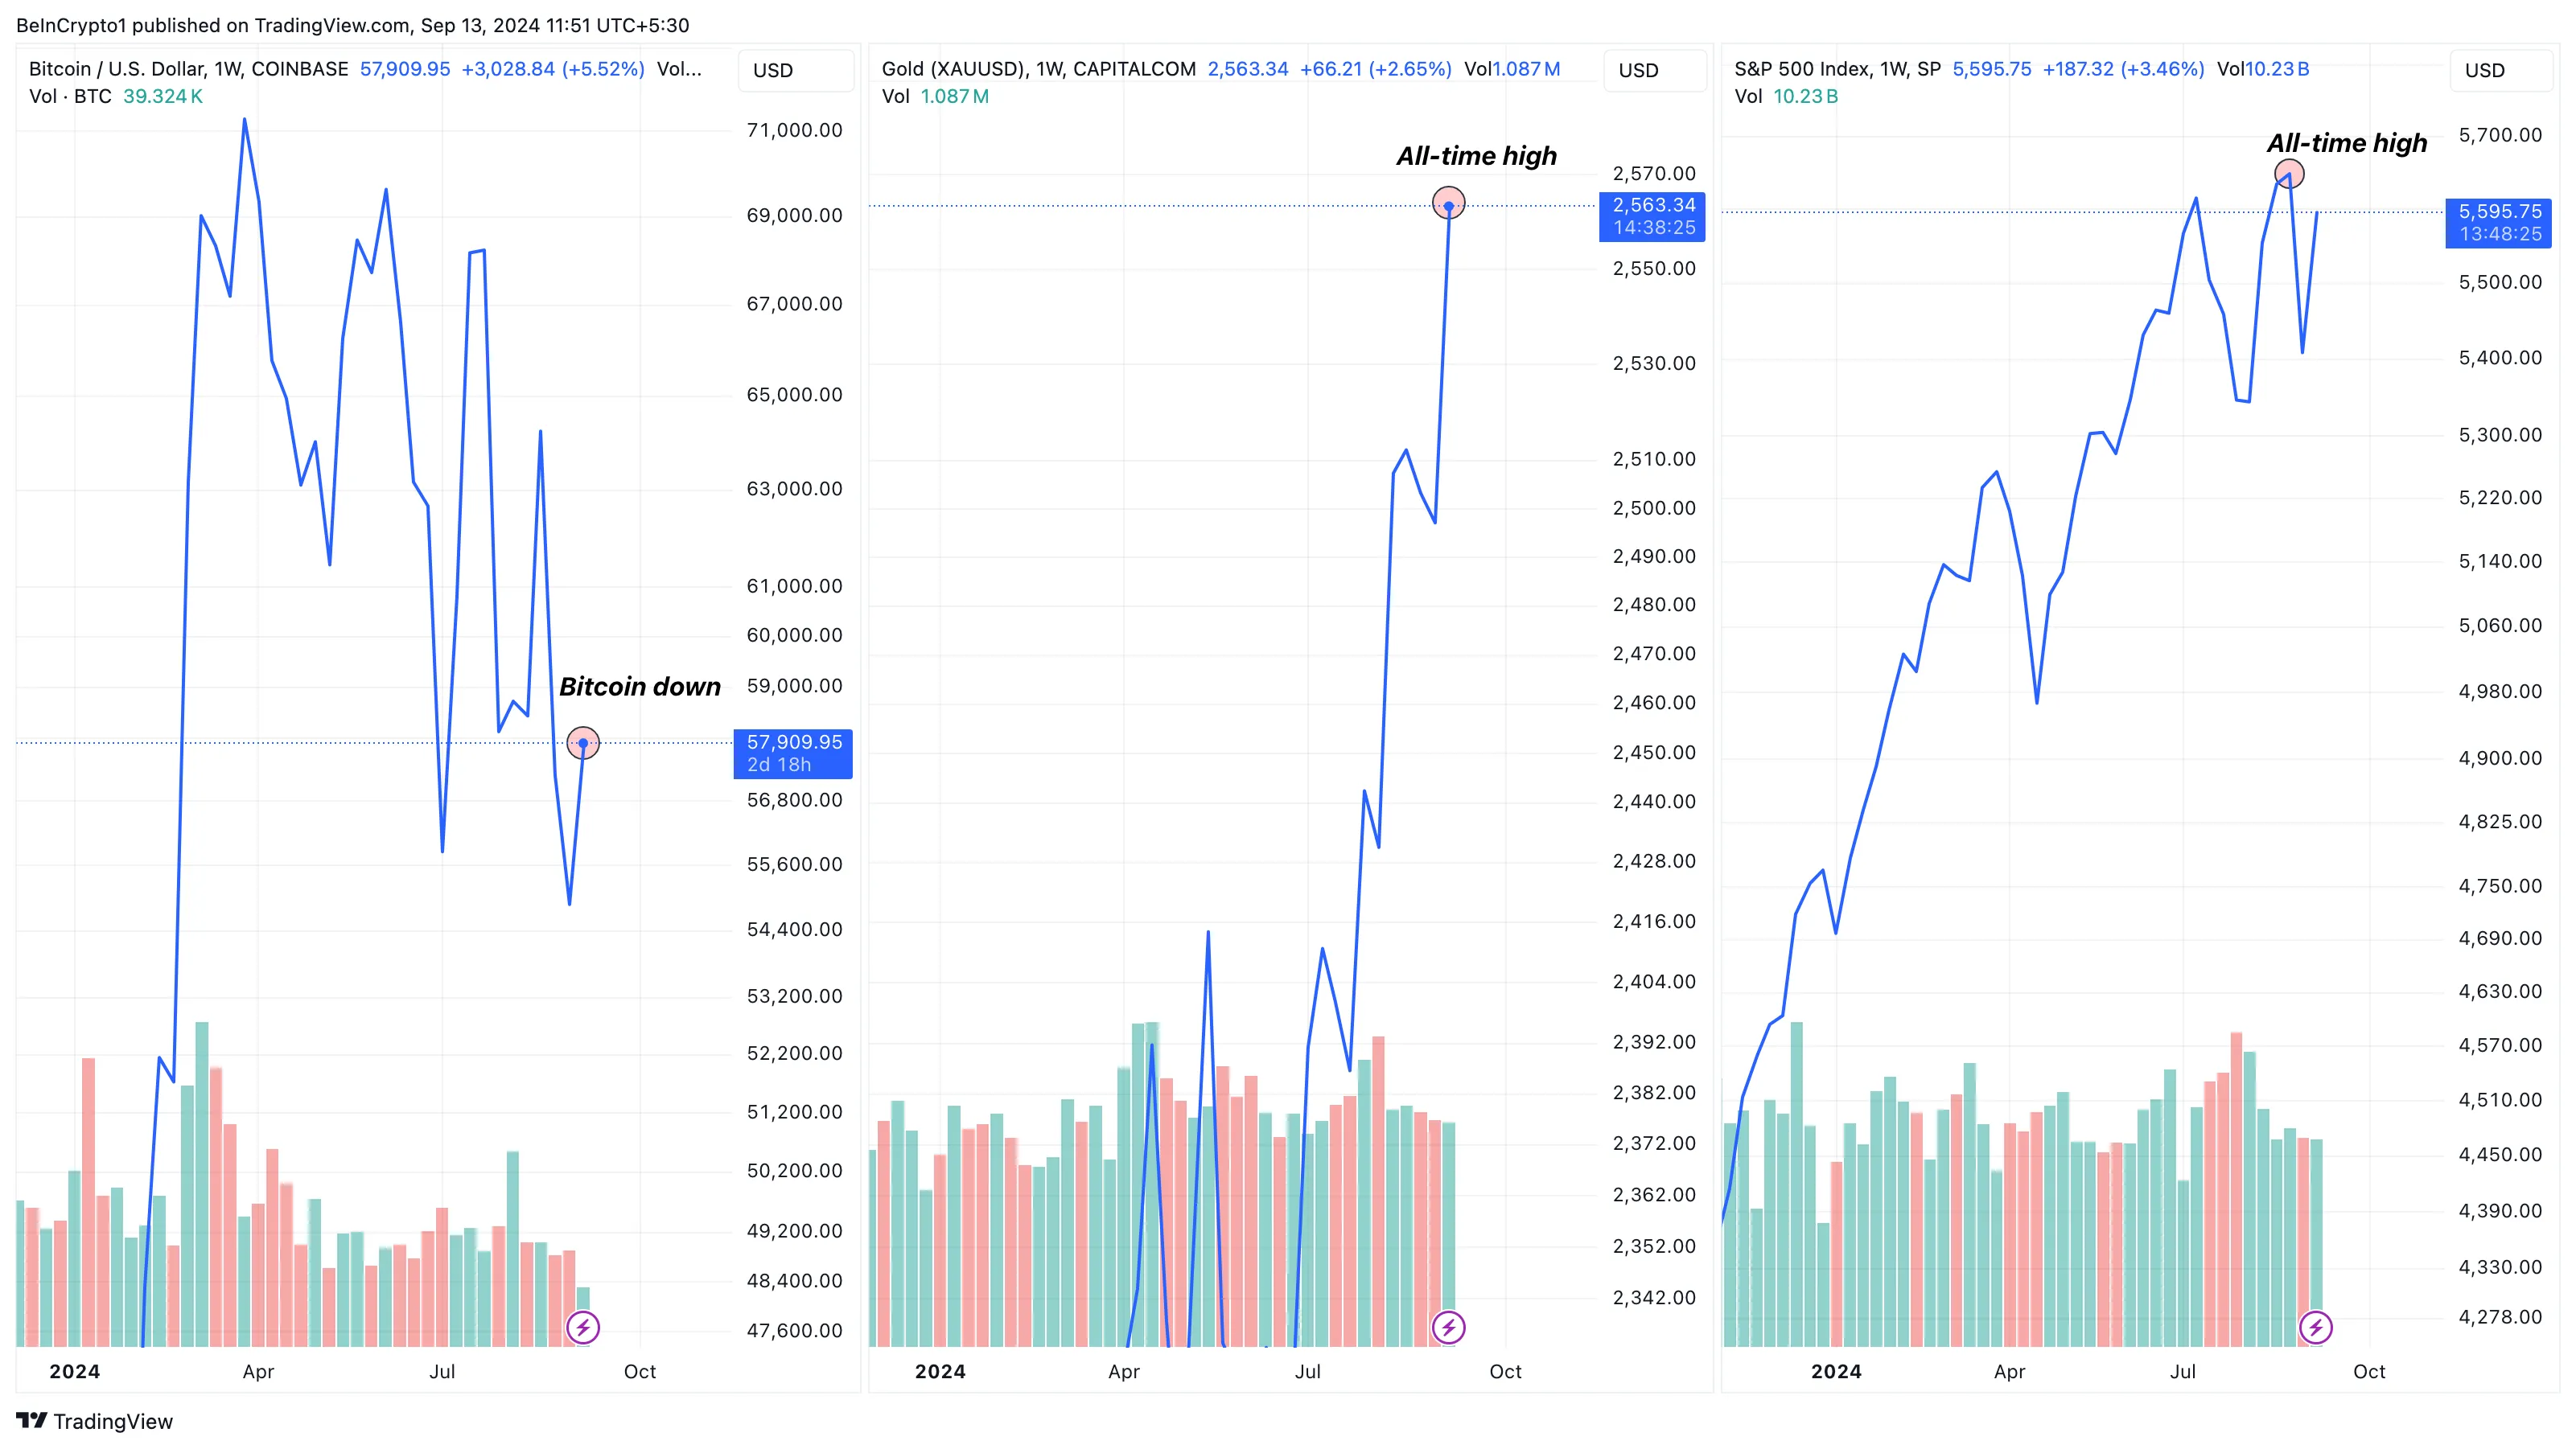This screenshot has width=2576, height=1449.
Task: Select the 'Bitcoin down' annotation text
Action: [640, 687]
